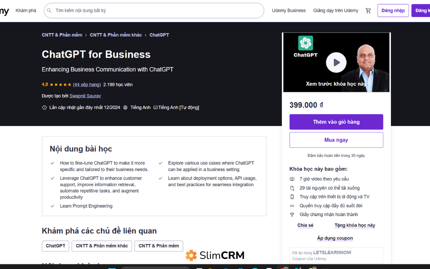This screenshot has width=430, height=269.
Task: Click Xem trước khóa học này caption
Action: pos(336,84)
